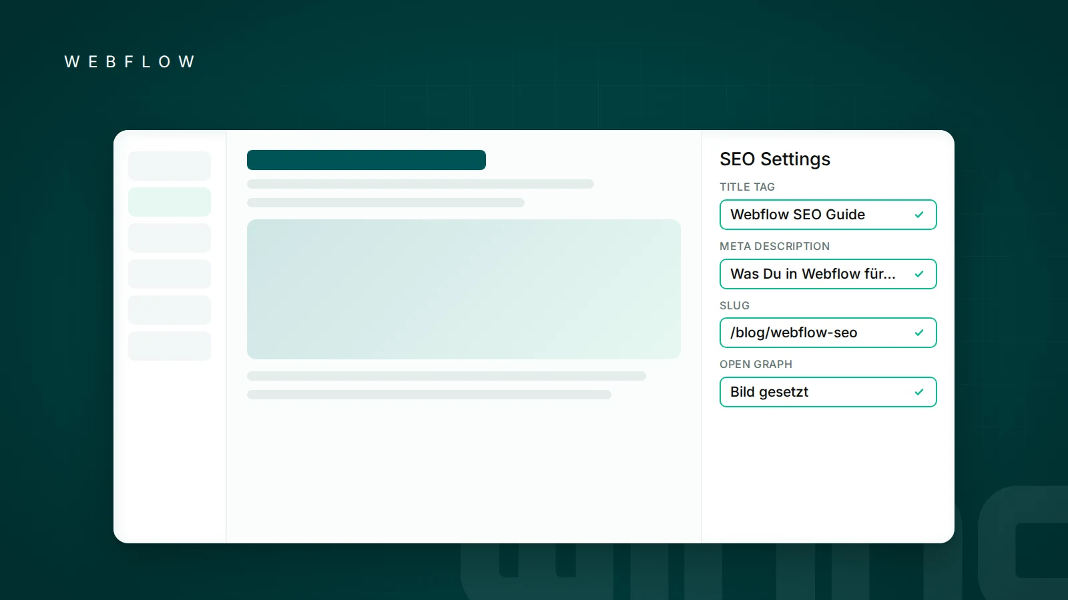Focus the 'Was Du in Webflow für...' field
Viewport: 1068px width, 600px height.
coord(828,274)
